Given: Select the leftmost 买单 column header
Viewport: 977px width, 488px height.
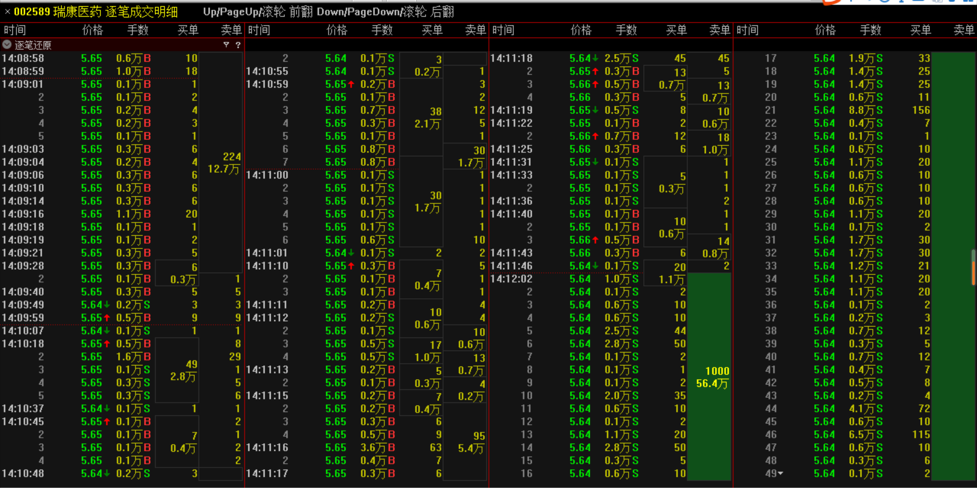Looking at the screenshot, I should pos(188,30).
